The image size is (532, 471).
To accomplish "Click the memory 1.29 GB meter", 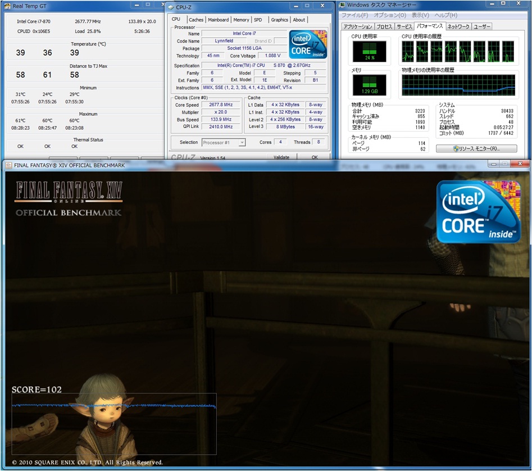I will click(370, 85).
